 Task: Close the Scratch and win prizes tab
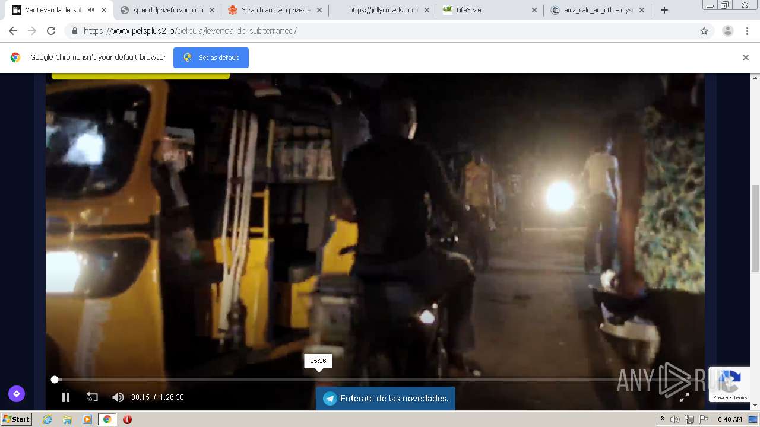point(319,10)
